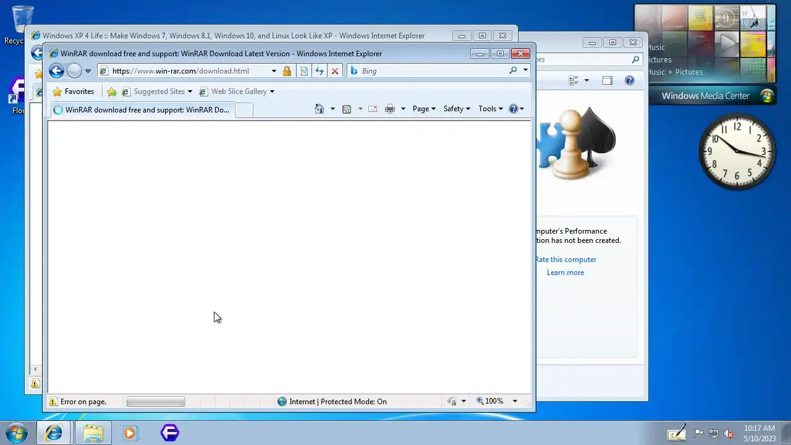Screen dimensions: 791x445
Task: Expand the Print options dropdown arrow
Action: [403, 109]
